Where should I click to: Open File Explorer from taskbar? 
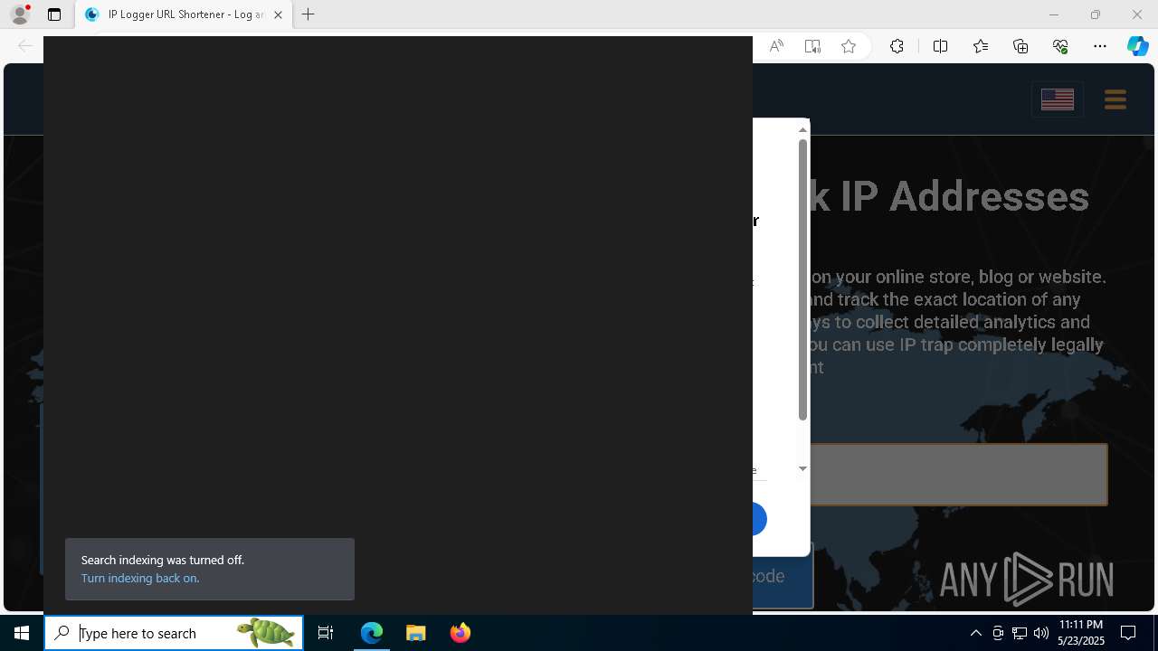tap(416, 633)
